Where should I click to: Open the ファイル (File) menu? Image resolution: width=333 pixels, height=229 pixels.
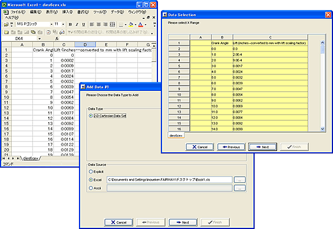click(x=18, y=12)
